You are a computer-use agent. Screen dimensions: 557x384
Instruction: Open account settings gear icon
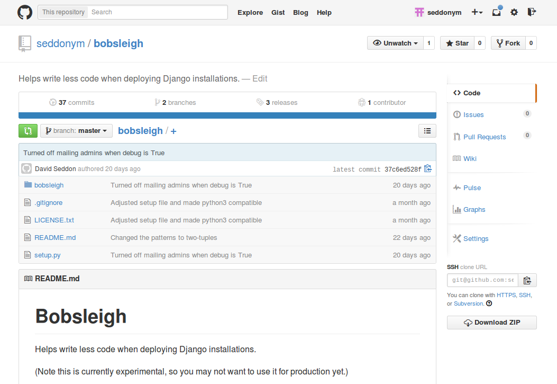(514, 12)
